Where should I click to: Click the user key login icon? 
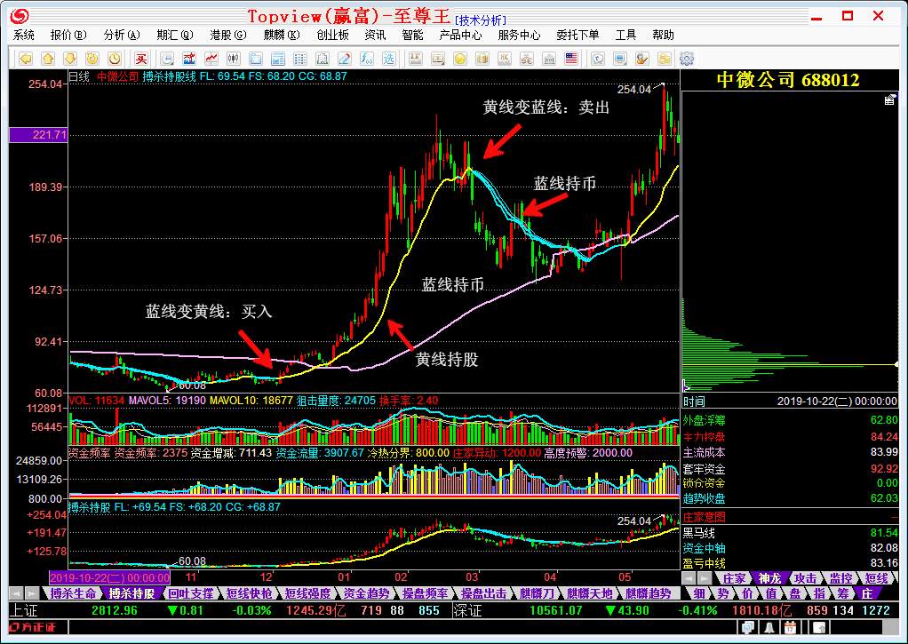pos(641,59)
